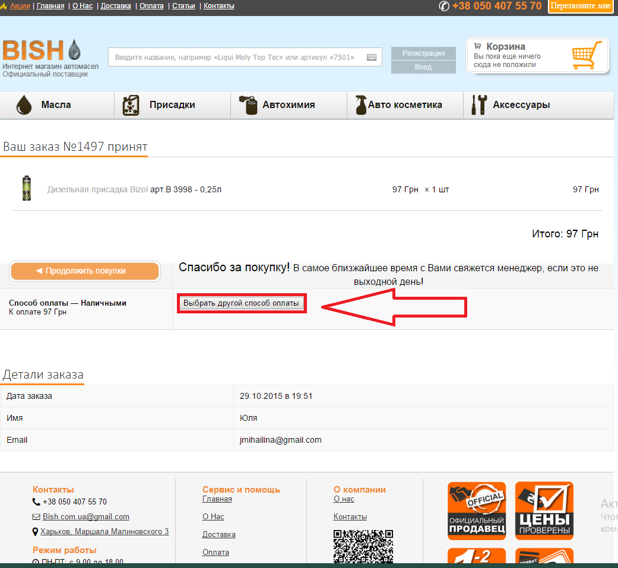Click the wrench icon for Аксессуары
The width and height of the screenshot is (618, 568).
[478, 105]
